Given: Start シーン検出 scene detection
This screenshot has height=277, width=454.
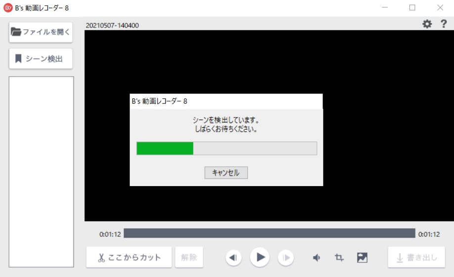Looking at the screenshot, I should (41, 59).
